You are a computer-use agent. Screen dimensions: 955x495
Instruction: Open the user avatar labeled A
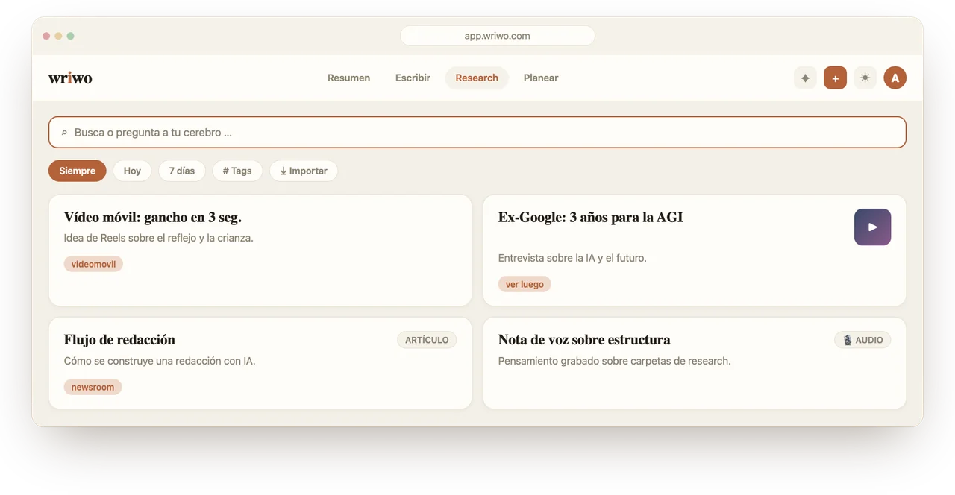click(895, 78)
